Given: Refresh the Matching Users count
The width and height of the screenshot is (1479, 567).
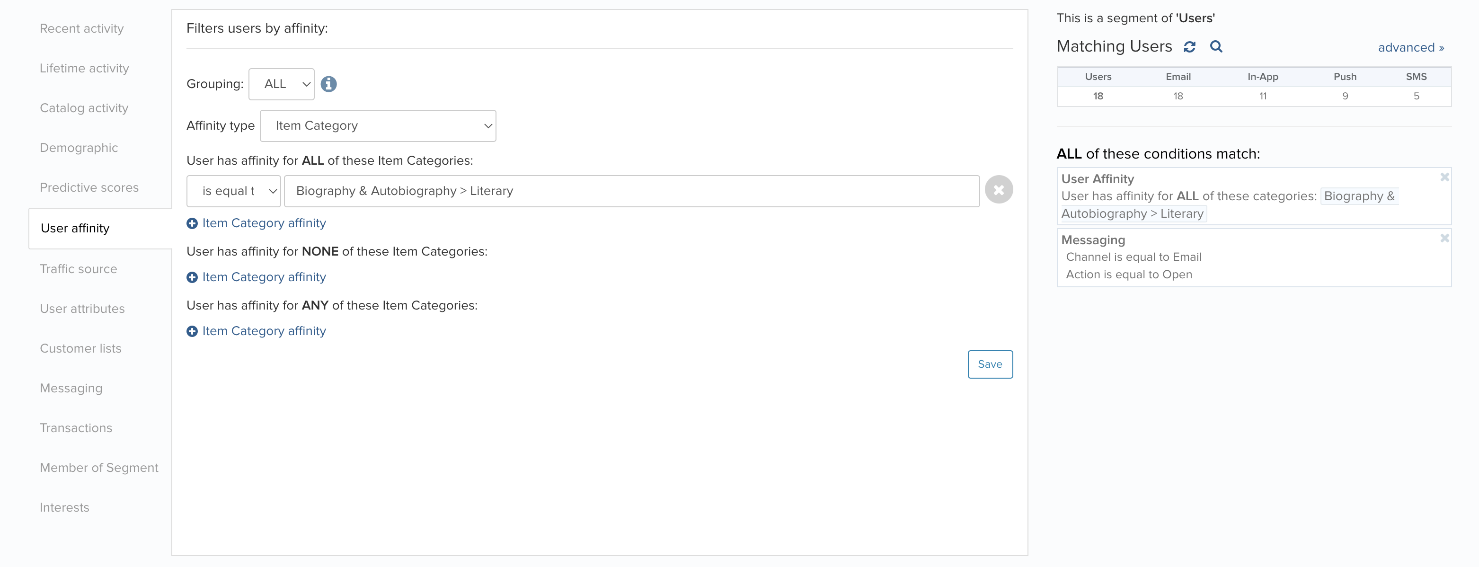Looking at the screenshot, I should (1189, 47).
